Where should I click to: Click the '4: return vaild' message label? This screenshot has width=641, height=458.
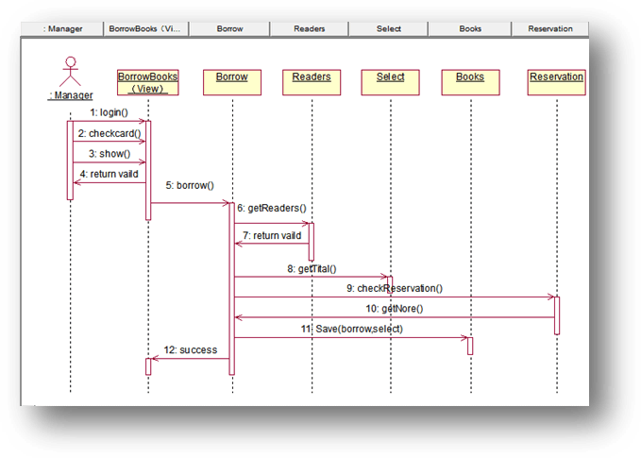tap(109, 174)
